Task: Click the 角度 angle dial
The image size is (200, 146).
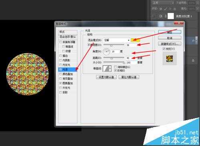Action: (106, 52)
